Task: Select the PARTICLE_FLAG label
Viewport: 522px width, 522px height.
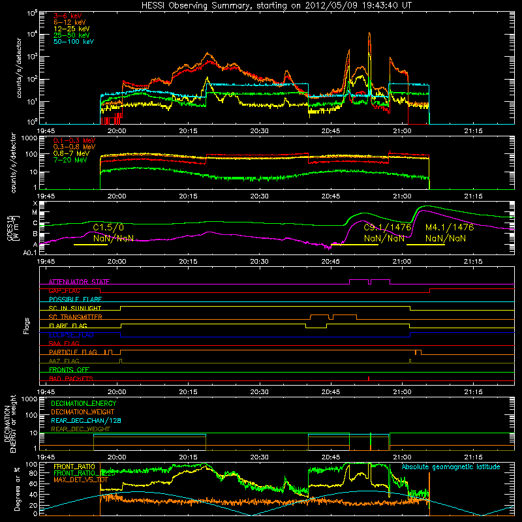Action: [x=73, y=352]
